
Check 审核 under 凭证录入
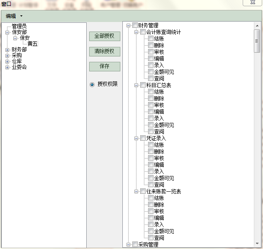151,158
